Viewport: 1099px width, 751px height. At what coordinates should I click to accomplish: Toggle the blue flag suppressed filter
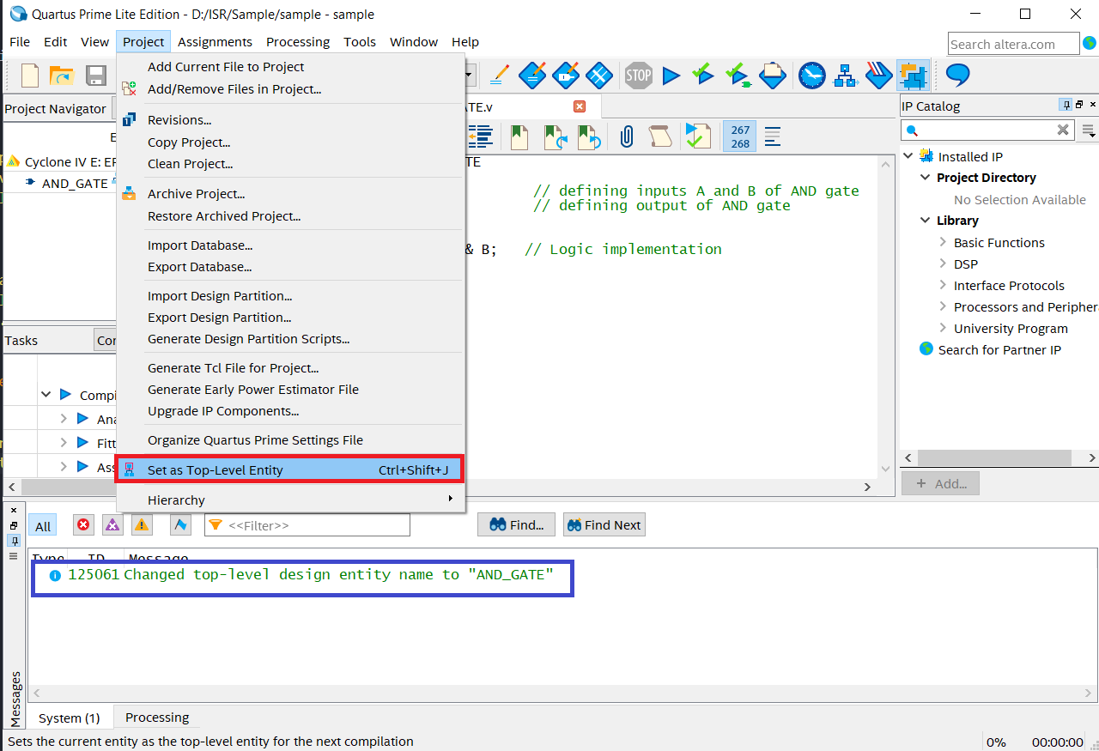(x=180, y=524)
